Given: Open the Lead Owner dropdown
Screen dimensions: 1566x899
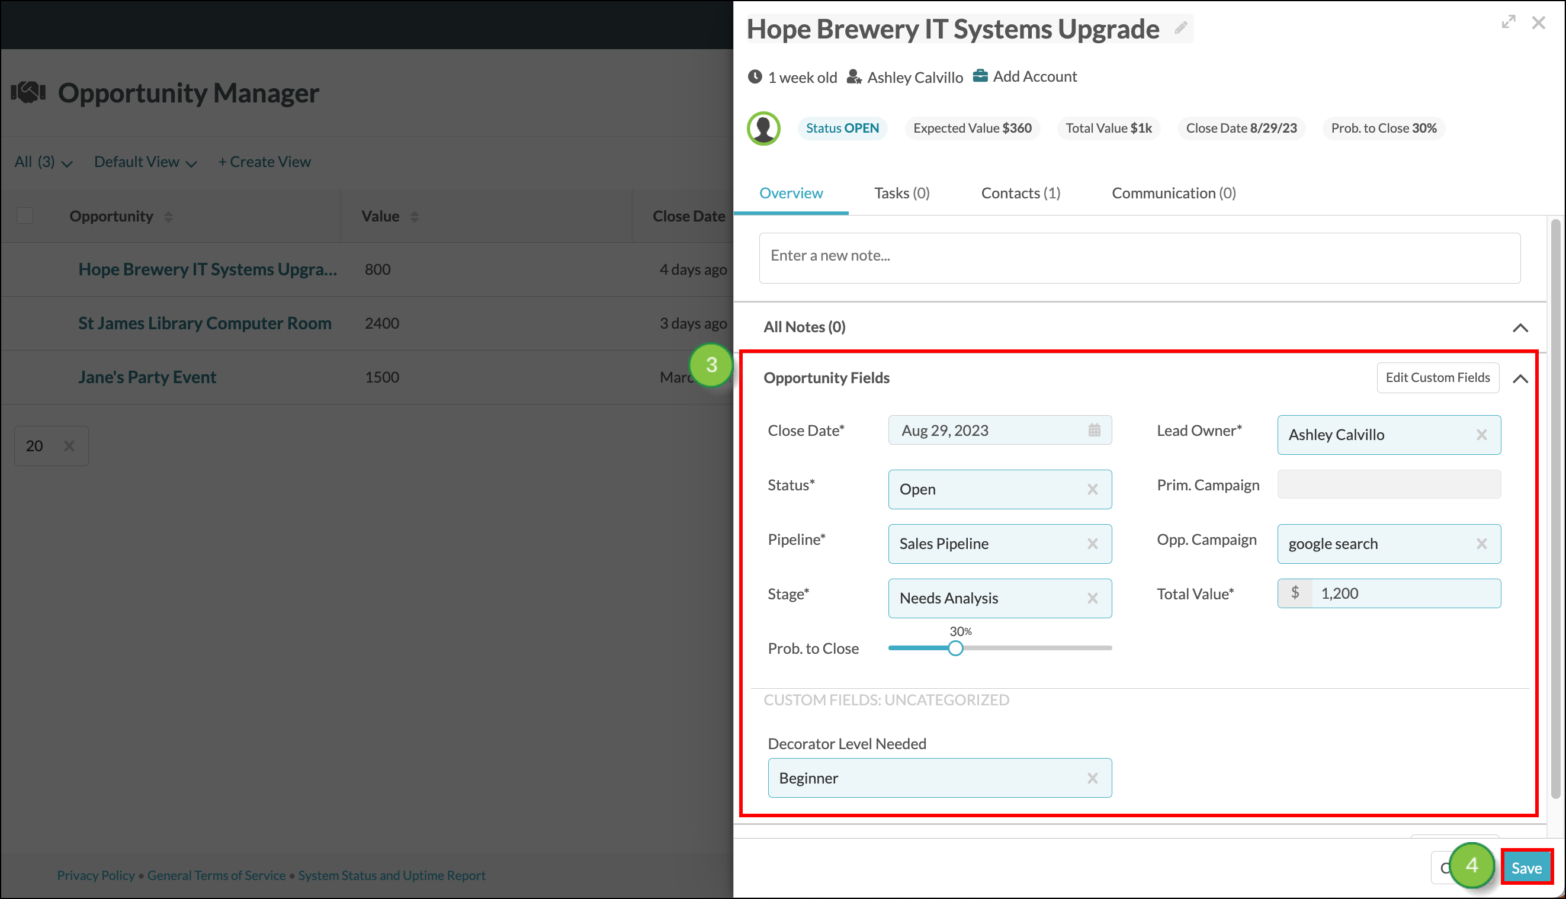Looking at the screenshot, I should point(1389,435).
